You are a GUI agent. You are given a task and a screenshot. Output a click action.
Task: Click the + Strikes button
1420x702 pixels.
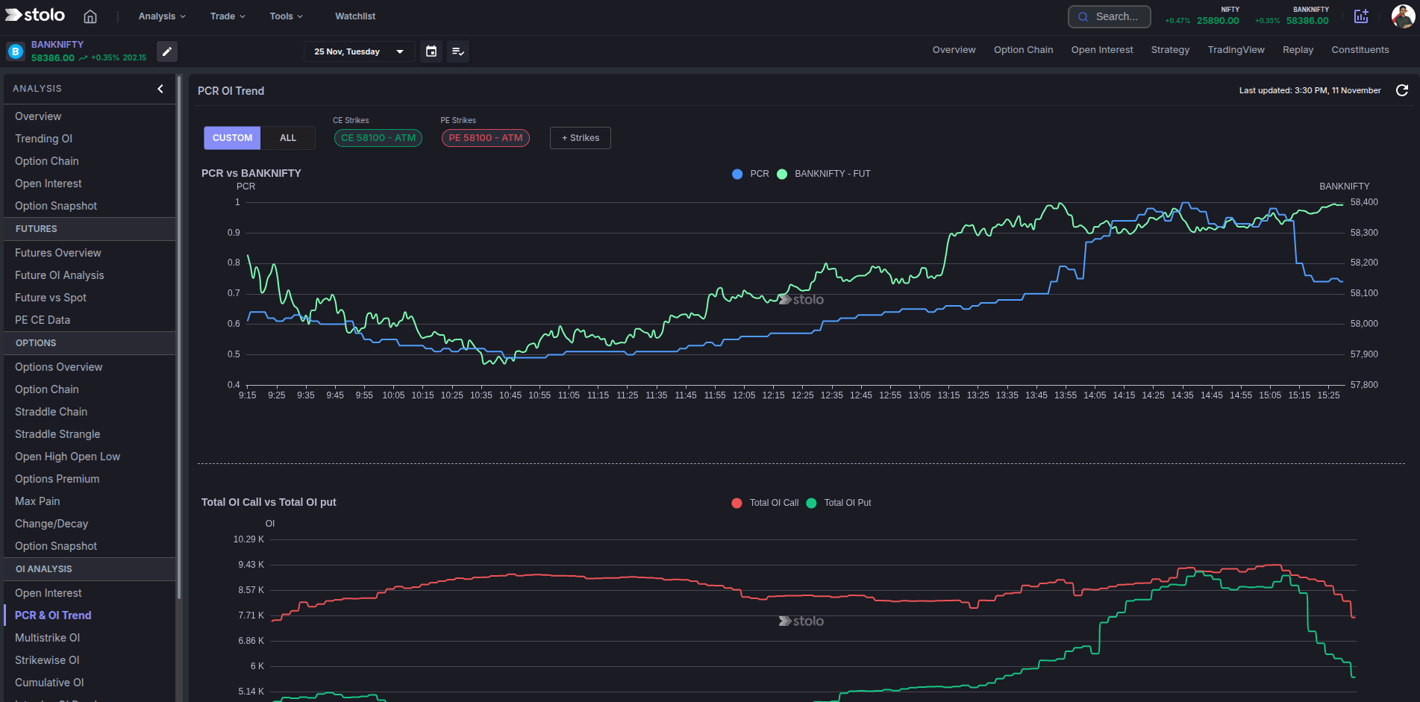pos(580,137)
